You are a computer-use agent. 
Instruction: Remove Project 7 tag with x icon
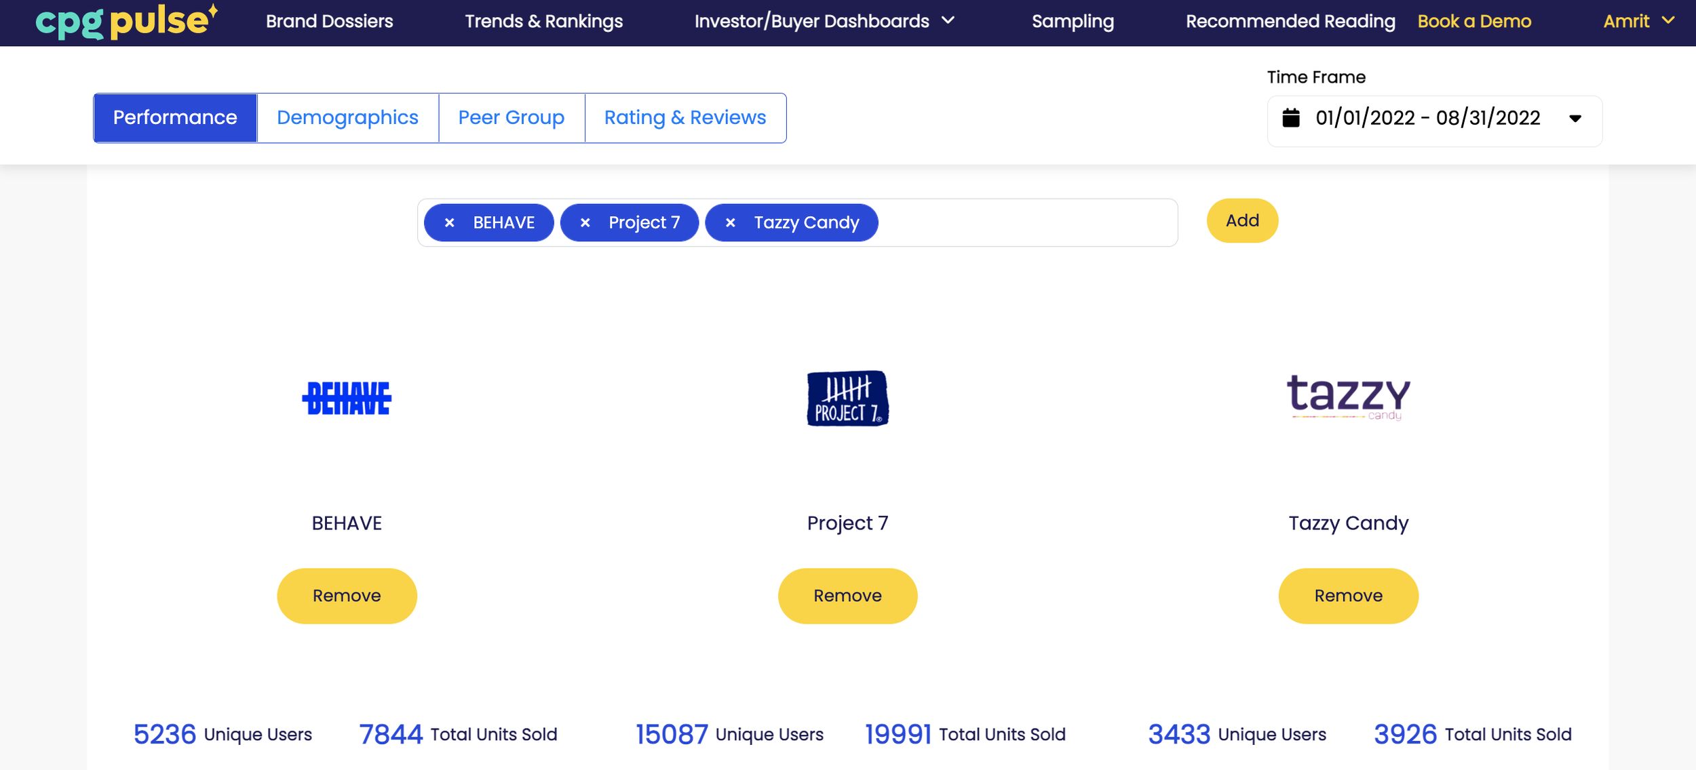pyautogui.click(x=585, y=222)
